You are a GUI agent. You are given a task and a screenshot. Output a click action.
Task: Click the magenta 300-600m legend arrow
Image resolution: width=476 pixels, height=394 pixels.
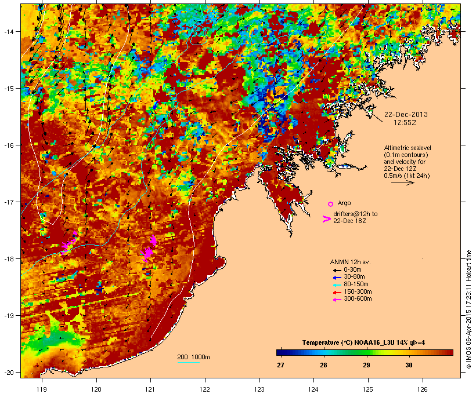click(x=337, y=300)
